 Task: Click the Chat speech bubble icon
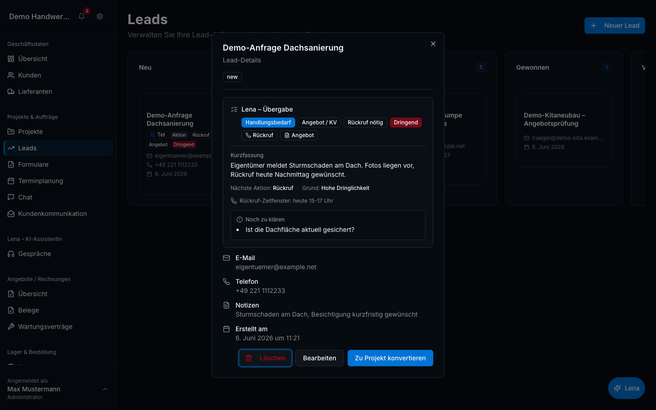11,197
